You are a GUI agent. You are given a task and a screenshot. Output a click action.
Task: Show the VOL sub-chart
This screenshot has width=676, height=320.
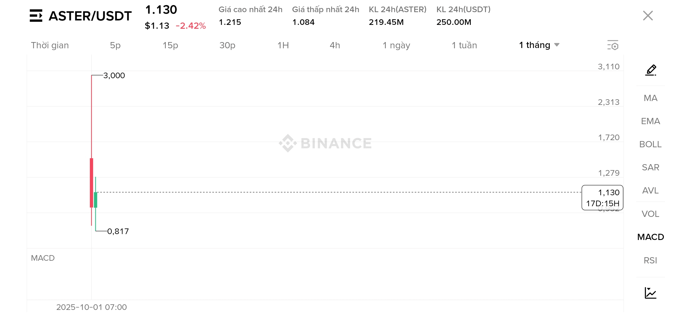click(x=651, y=214)
